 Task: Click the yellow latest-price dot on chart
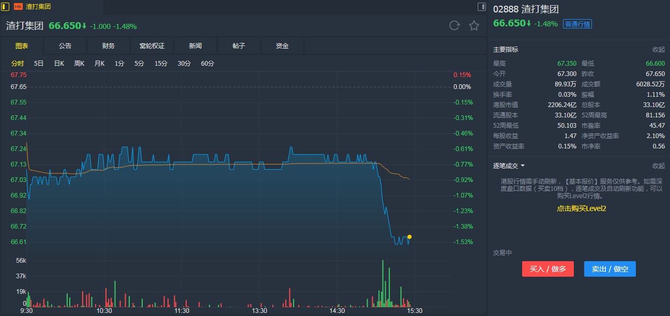click(x=409, y=237)
